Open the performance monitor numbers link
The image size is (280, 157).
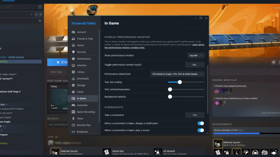(125, 48)
